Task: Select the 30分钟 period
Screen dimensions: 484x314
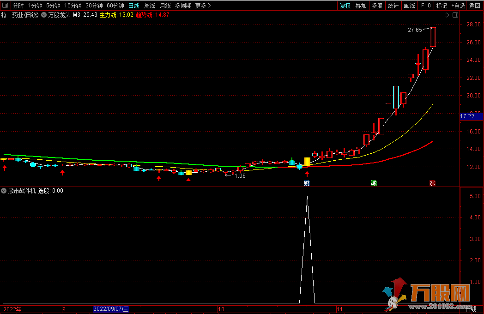Action: click(94, 6)
